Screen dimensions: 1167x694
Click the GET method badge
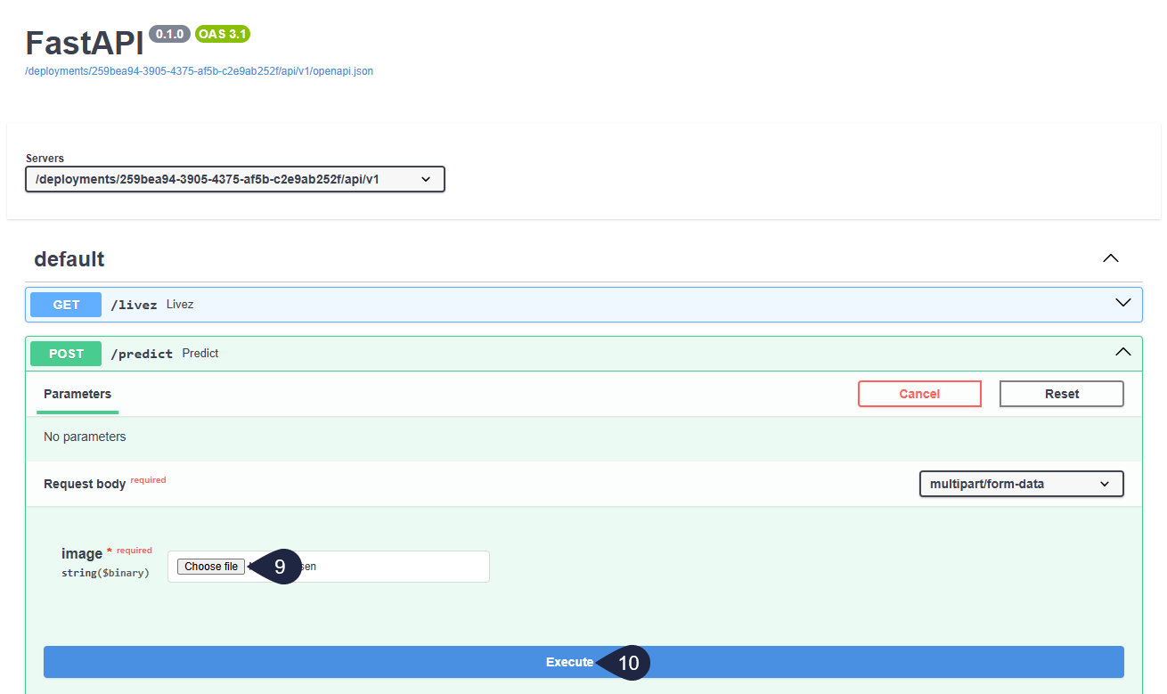coord(66,305)
